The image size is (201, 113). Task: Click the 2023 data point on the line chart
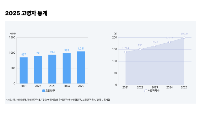[155, 46]
